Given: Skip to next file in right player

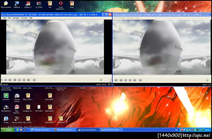Looking at the screenshot, I should tap(135, 80).
